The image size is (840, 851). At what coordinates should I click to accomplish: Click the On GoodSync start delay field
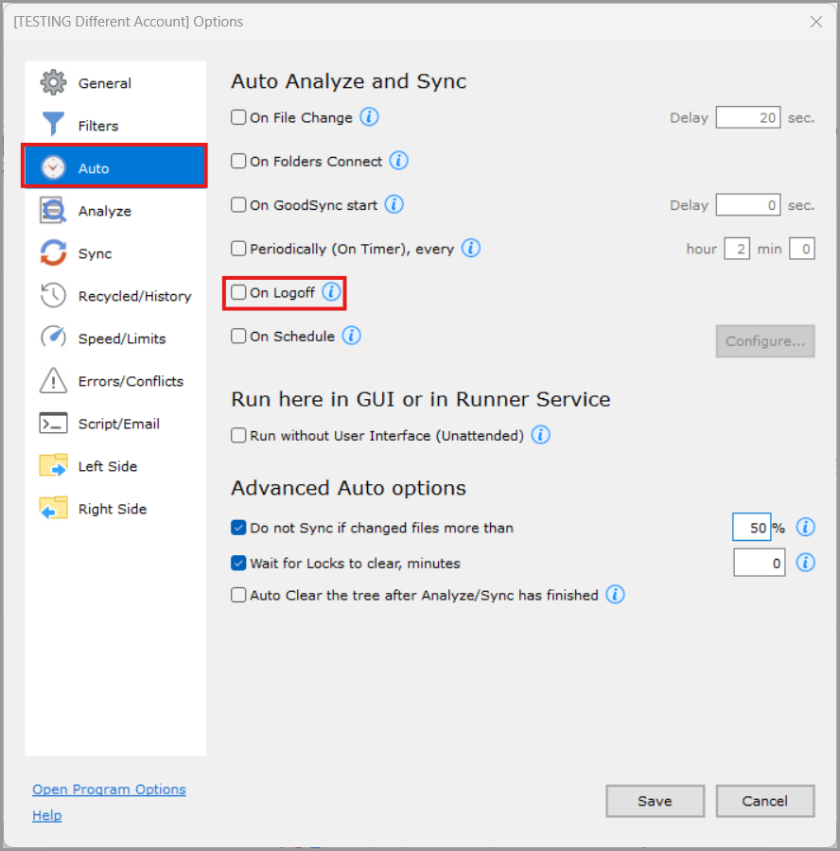[x=747, y=204]
